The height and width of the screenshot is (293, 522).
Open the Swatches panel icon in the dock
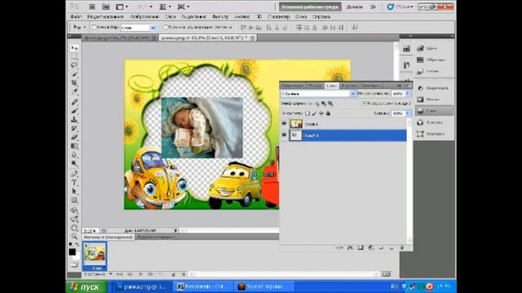[x=421, y=59]
